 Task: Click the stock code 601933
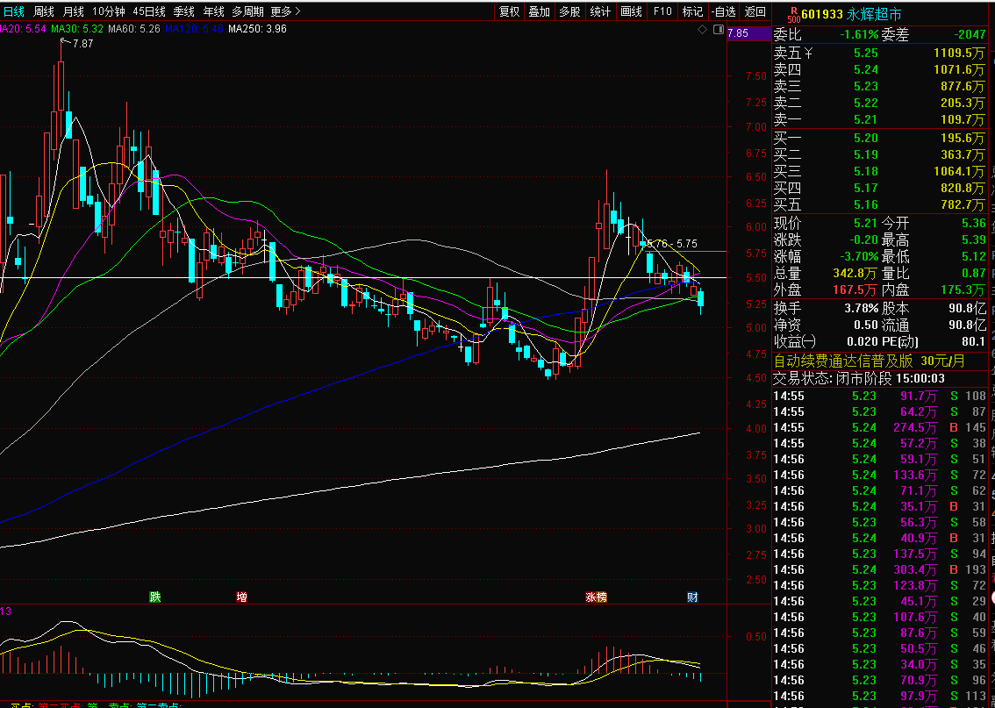(822, 14)
